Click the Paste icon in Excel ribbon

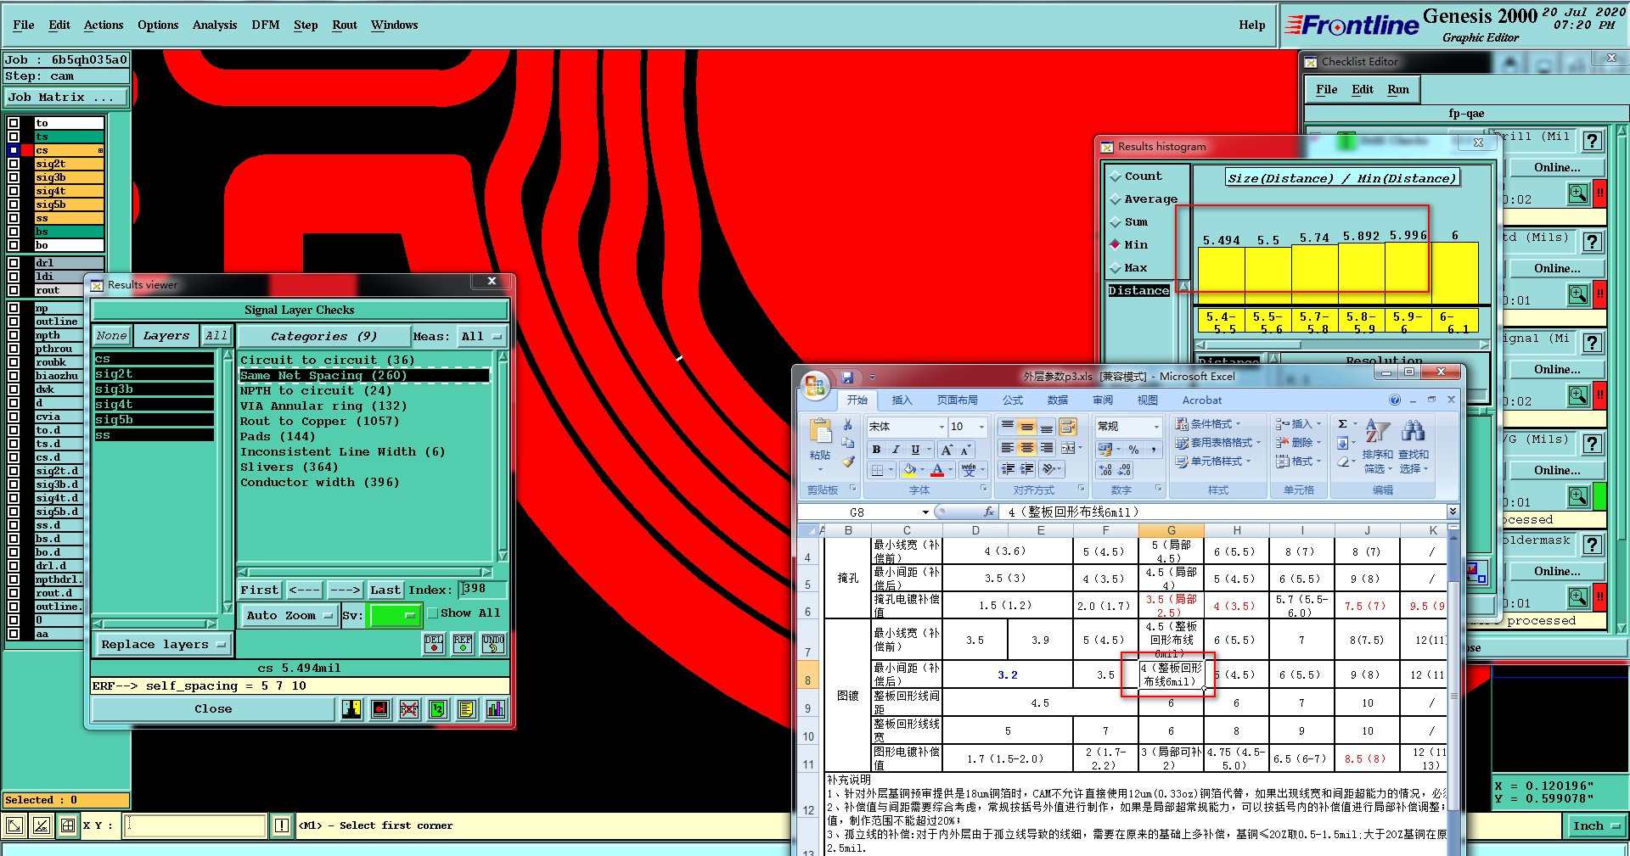[820, 432]
